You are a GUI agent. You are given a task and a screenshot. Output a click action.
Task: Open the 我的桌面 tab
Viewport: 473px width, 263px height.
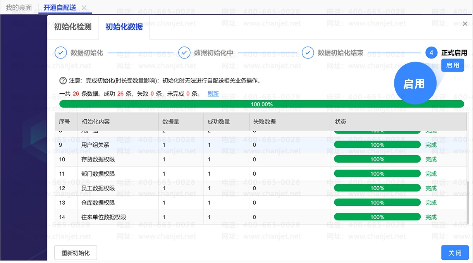pyautogui.click(x=19, y=8)
